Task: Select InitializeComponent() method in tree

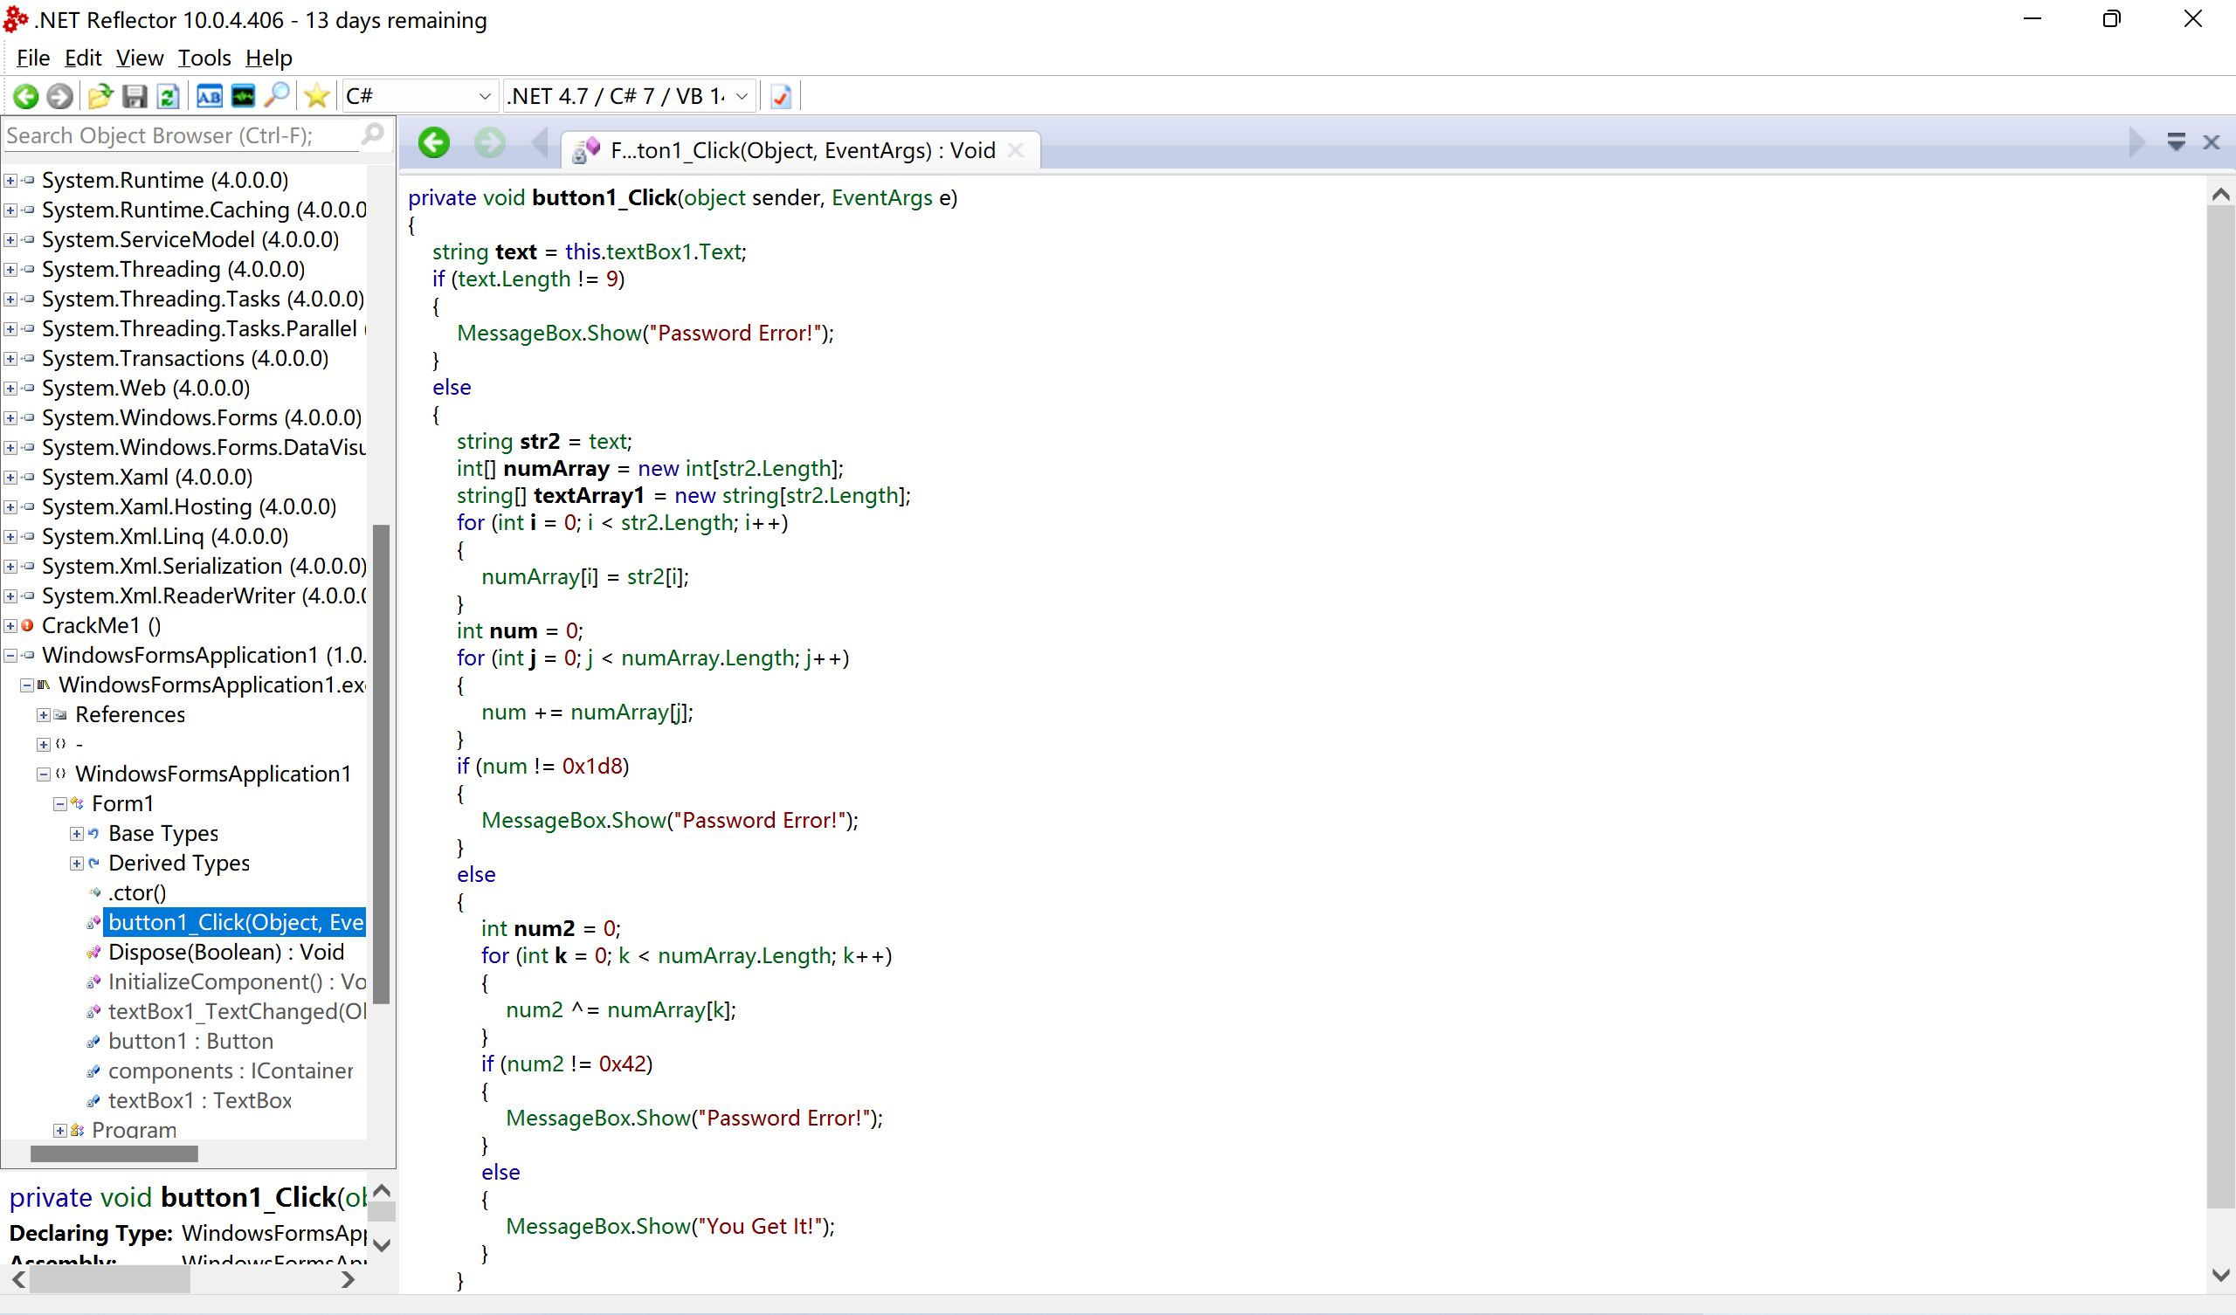Action: pyautogui.click(x=237, y=981)
